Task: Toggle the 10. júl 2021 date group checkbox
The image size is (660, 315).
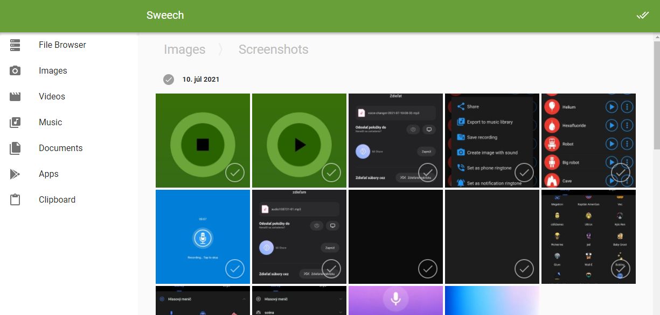Action: click(169, 80)
